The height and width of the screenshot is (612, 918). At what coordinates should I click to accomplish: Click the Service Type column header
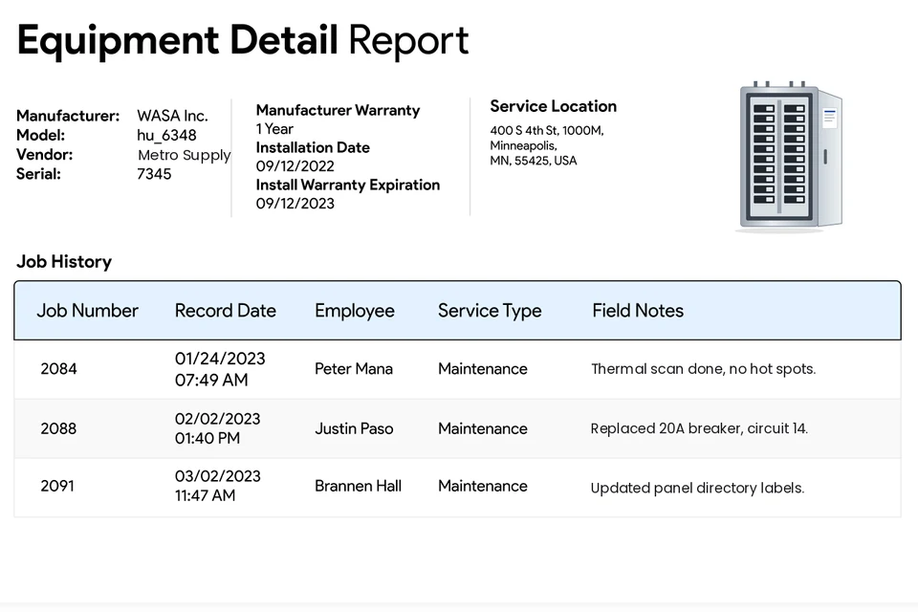tap(490, 311)
